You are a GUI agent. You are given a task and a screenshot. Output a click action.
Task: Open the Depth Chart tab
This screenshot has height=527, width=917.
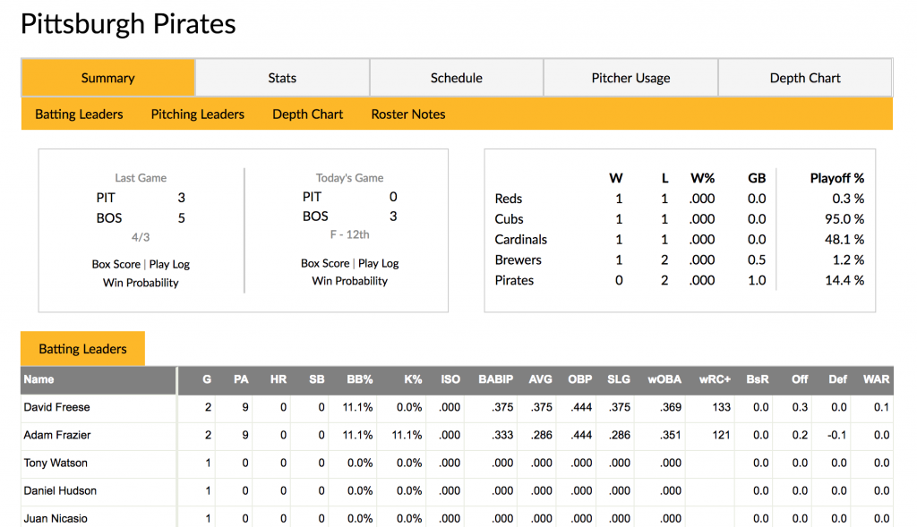pyautogui.click(x=804, y=78)
